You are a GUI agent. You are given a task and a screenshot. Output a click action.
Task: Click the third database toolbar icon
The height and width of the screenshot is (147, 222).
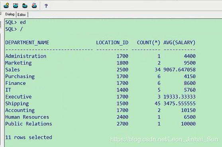[25, 6]
